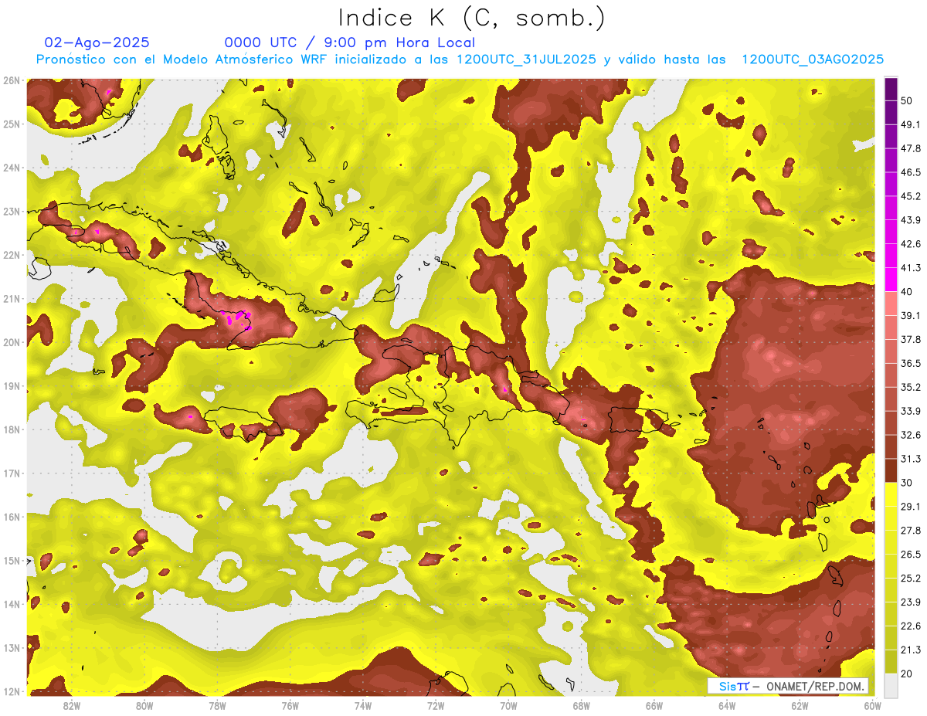Click the olive swatch between 20 and 21.3
Viewport: 927px width, 716px height.
click(891, 661)
